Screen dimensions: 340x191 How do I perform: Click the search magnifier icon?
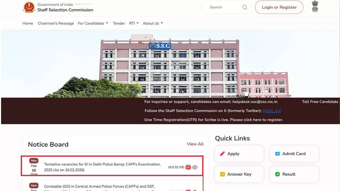(244, 7)
